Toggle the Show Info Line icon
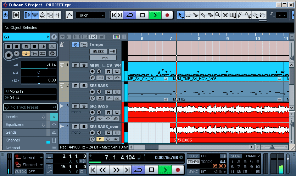The width and height of the screenshot is (296, 176). [x=35, y=15]
